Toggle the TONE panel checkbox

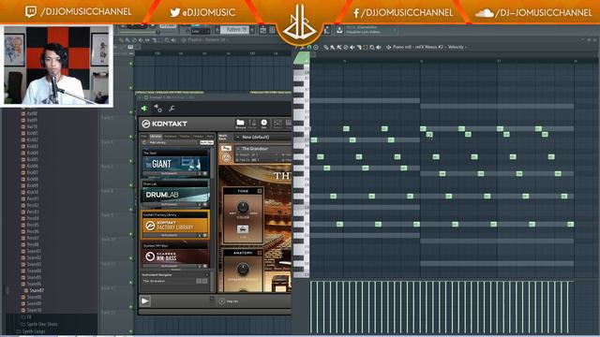[x=260, y=191]
